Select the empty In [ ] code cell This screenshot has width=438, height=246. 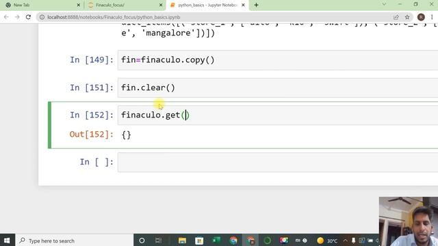click(x=278, y=162)
